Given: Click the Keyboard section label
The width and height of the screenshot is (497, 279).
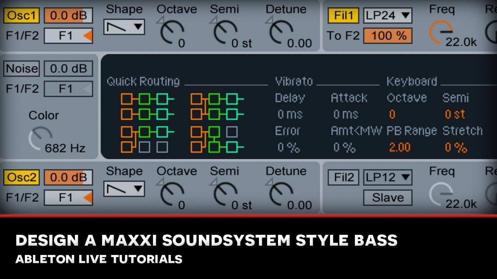Looking at the screenshot, I should 412,81.
